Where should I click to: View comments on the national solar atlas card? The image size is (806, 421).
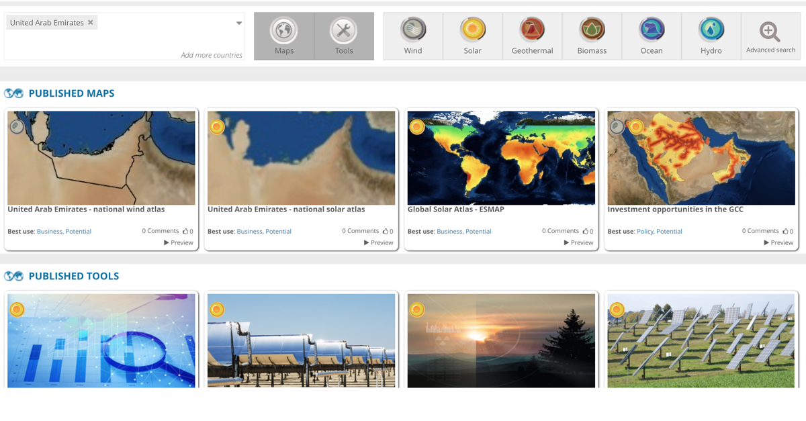(361, 231)
